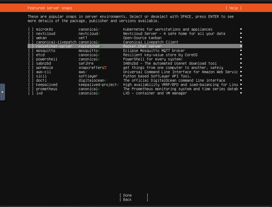Click 'Resilient key-value store by CoreOS' text
This screenshot has height=207, width=272.
[x=160, y=55]
